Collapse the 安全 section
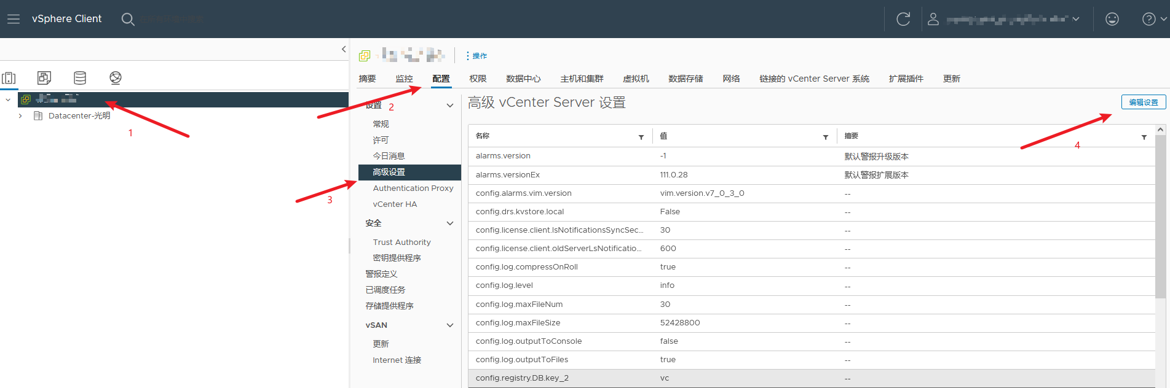This screenshot has height=388, width=1170. tap(450, 223)
